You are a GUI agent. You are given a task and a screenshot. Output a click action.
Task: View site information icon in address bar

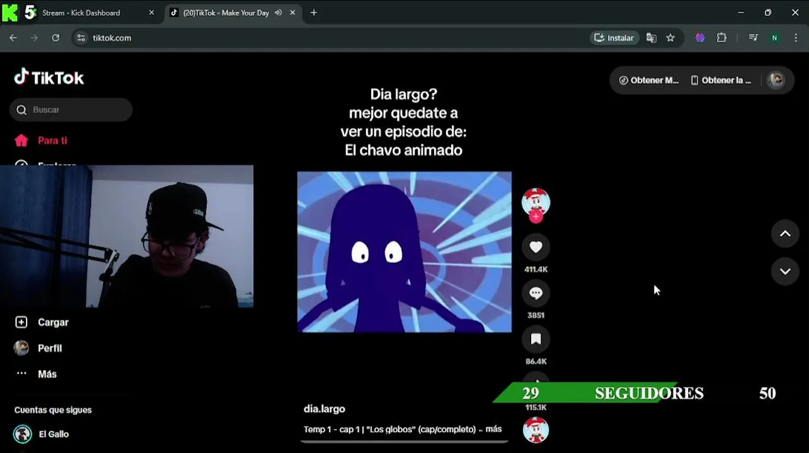tap(81, 38)
